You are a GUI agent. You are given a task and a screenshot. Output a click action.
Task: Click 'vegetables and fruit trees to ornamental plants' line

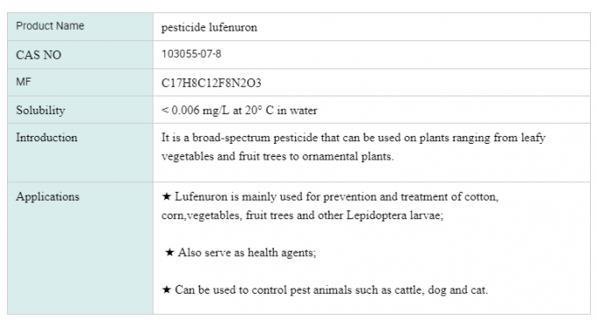tap(277, 157)
